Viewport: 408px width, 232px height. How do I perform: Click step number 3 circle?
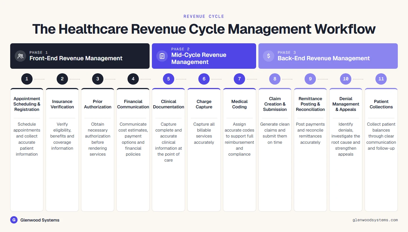click(98, 79)
